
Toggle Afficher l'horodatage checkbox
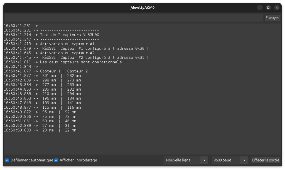(56, 160)
